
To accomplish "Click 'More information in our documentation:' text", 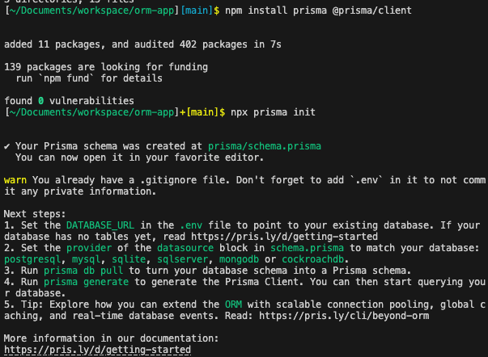I will point(112,338).
